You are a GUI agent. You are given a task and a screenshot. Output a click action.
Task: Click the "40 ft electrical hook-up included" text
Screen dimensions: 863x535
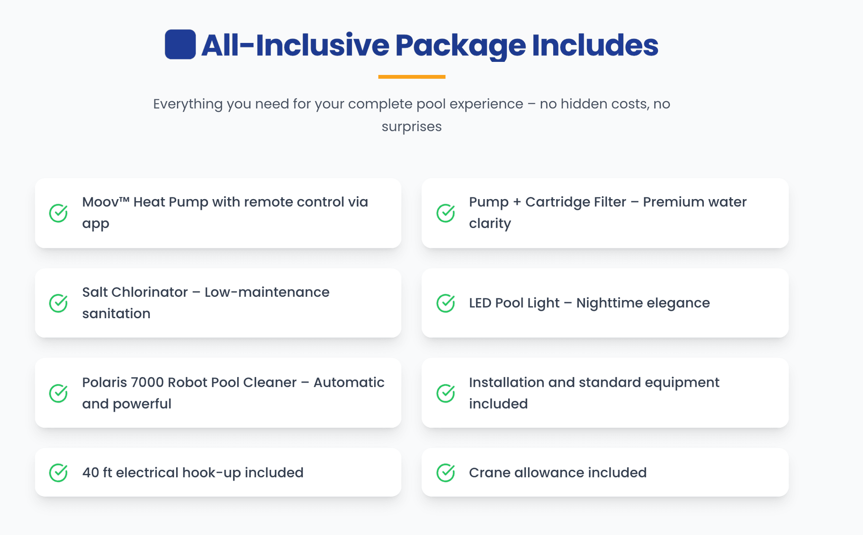[193, 473]
